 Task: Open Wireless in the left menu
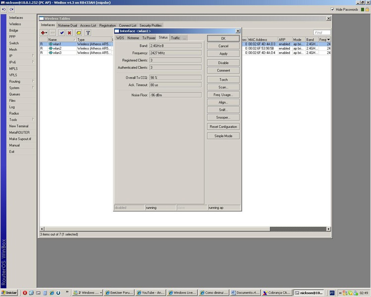coord(15,24)
